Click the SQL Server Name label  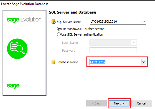pos(69,22)
